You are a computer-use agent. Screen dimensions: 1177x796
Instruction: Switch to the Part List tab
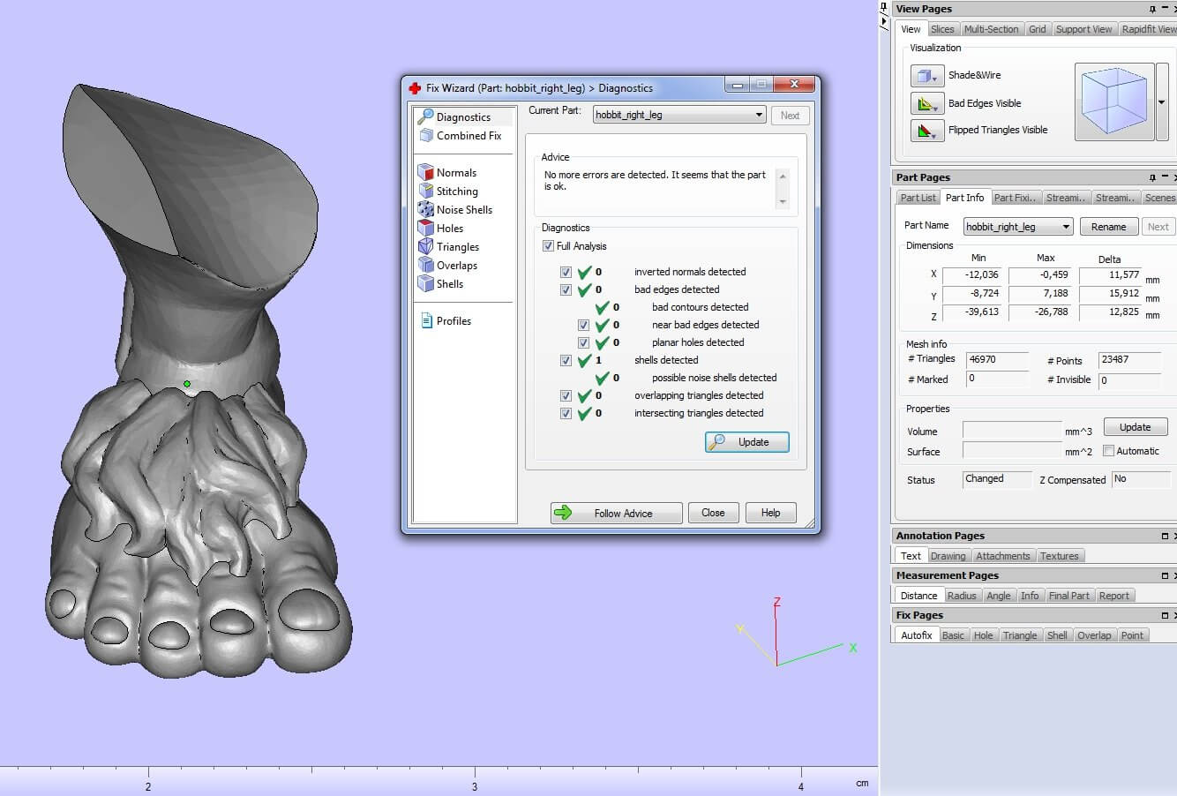(x=918, y=198)
